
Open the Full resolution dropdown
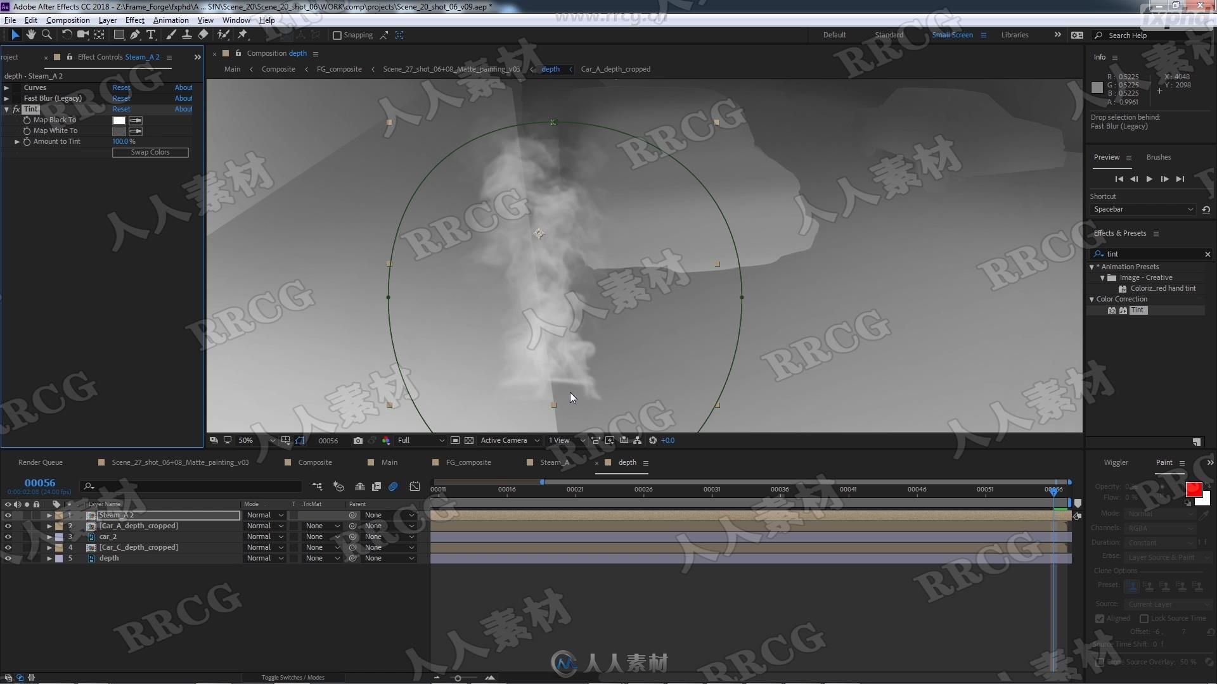(x=420, y=440)
